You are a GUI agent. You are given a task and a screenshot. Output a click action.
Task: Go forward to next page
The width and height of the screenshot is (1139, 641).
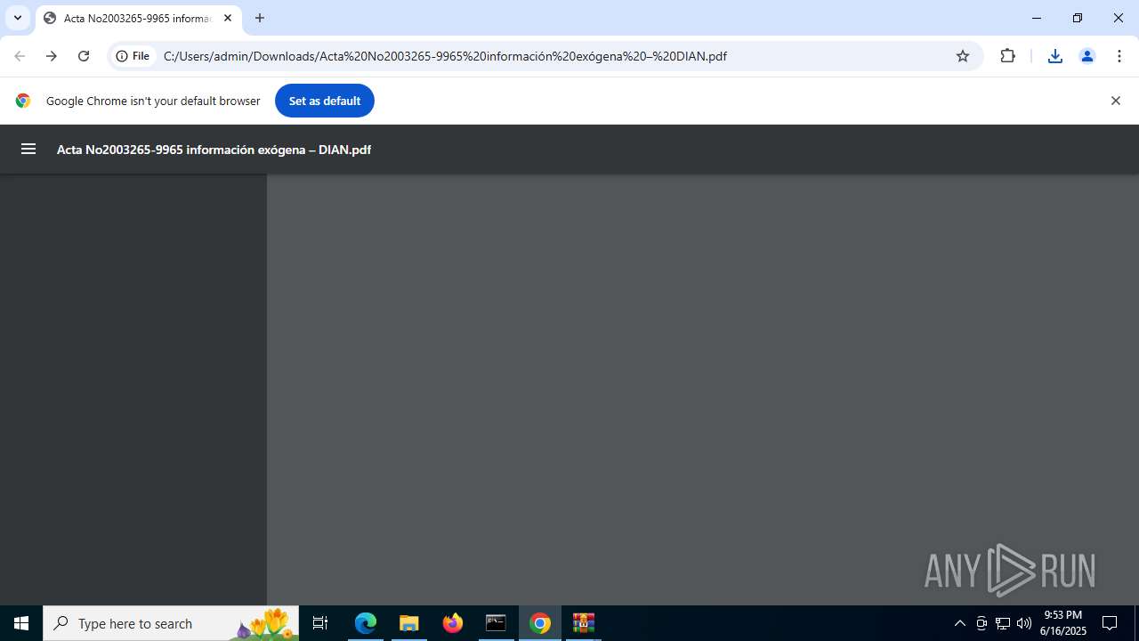click(52, 56)
